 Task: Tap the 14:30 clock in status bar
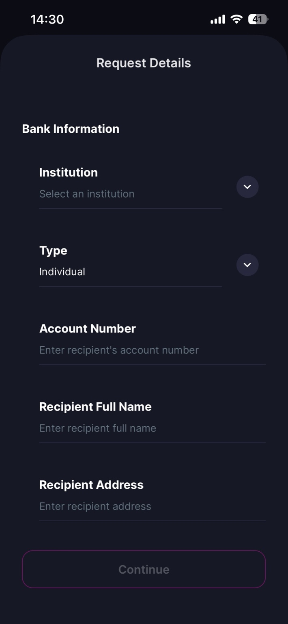tap(47, 19)
